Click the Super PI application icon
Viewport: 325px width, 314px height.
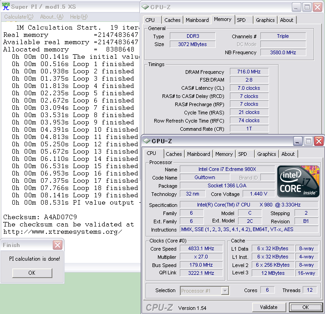point(5,6)
